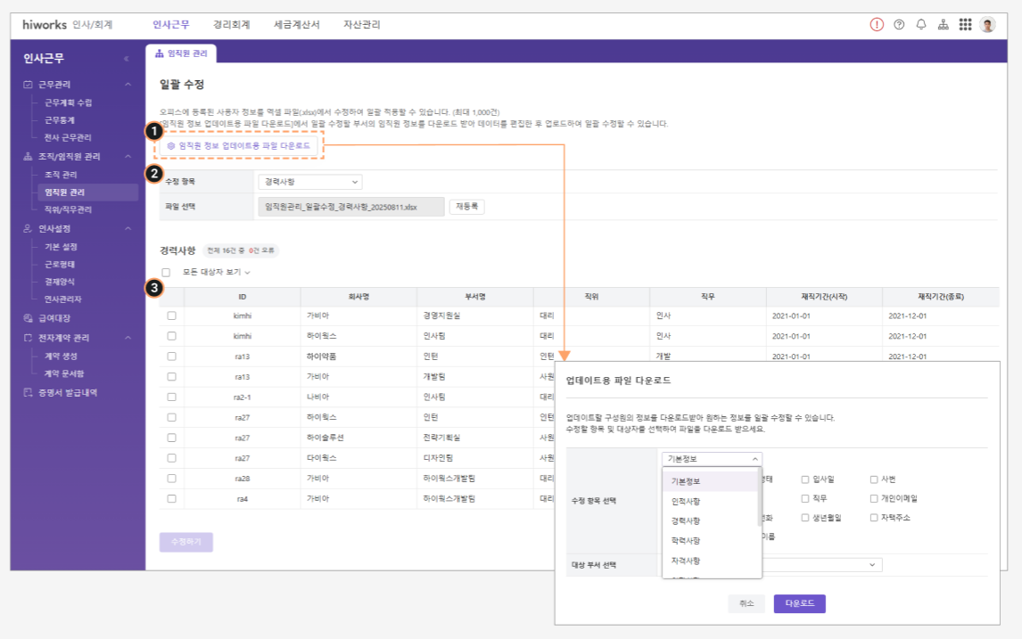Open 근로형태 in the sidebar
The width and height of the screenshot is (1022, 639).
[60, 265]
